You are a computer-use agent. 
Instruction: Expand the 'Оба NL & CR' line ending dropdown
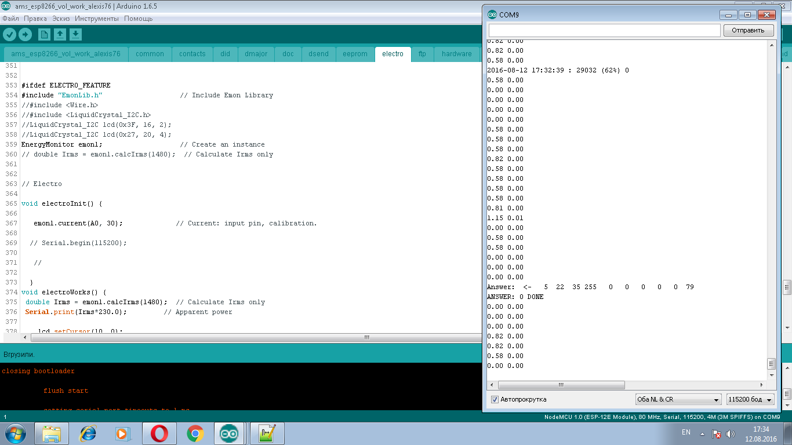pyautogui.click(x=678, y=399)
